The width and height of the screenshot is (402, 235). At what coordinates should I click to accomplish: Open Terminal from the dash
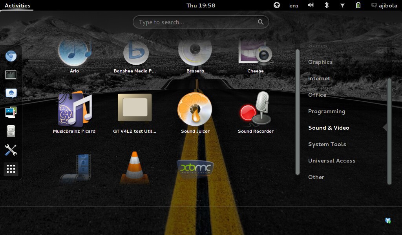(11, 75)
